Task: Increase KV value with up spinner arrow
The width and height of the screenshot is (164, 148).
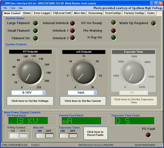Action: (44, 92)
